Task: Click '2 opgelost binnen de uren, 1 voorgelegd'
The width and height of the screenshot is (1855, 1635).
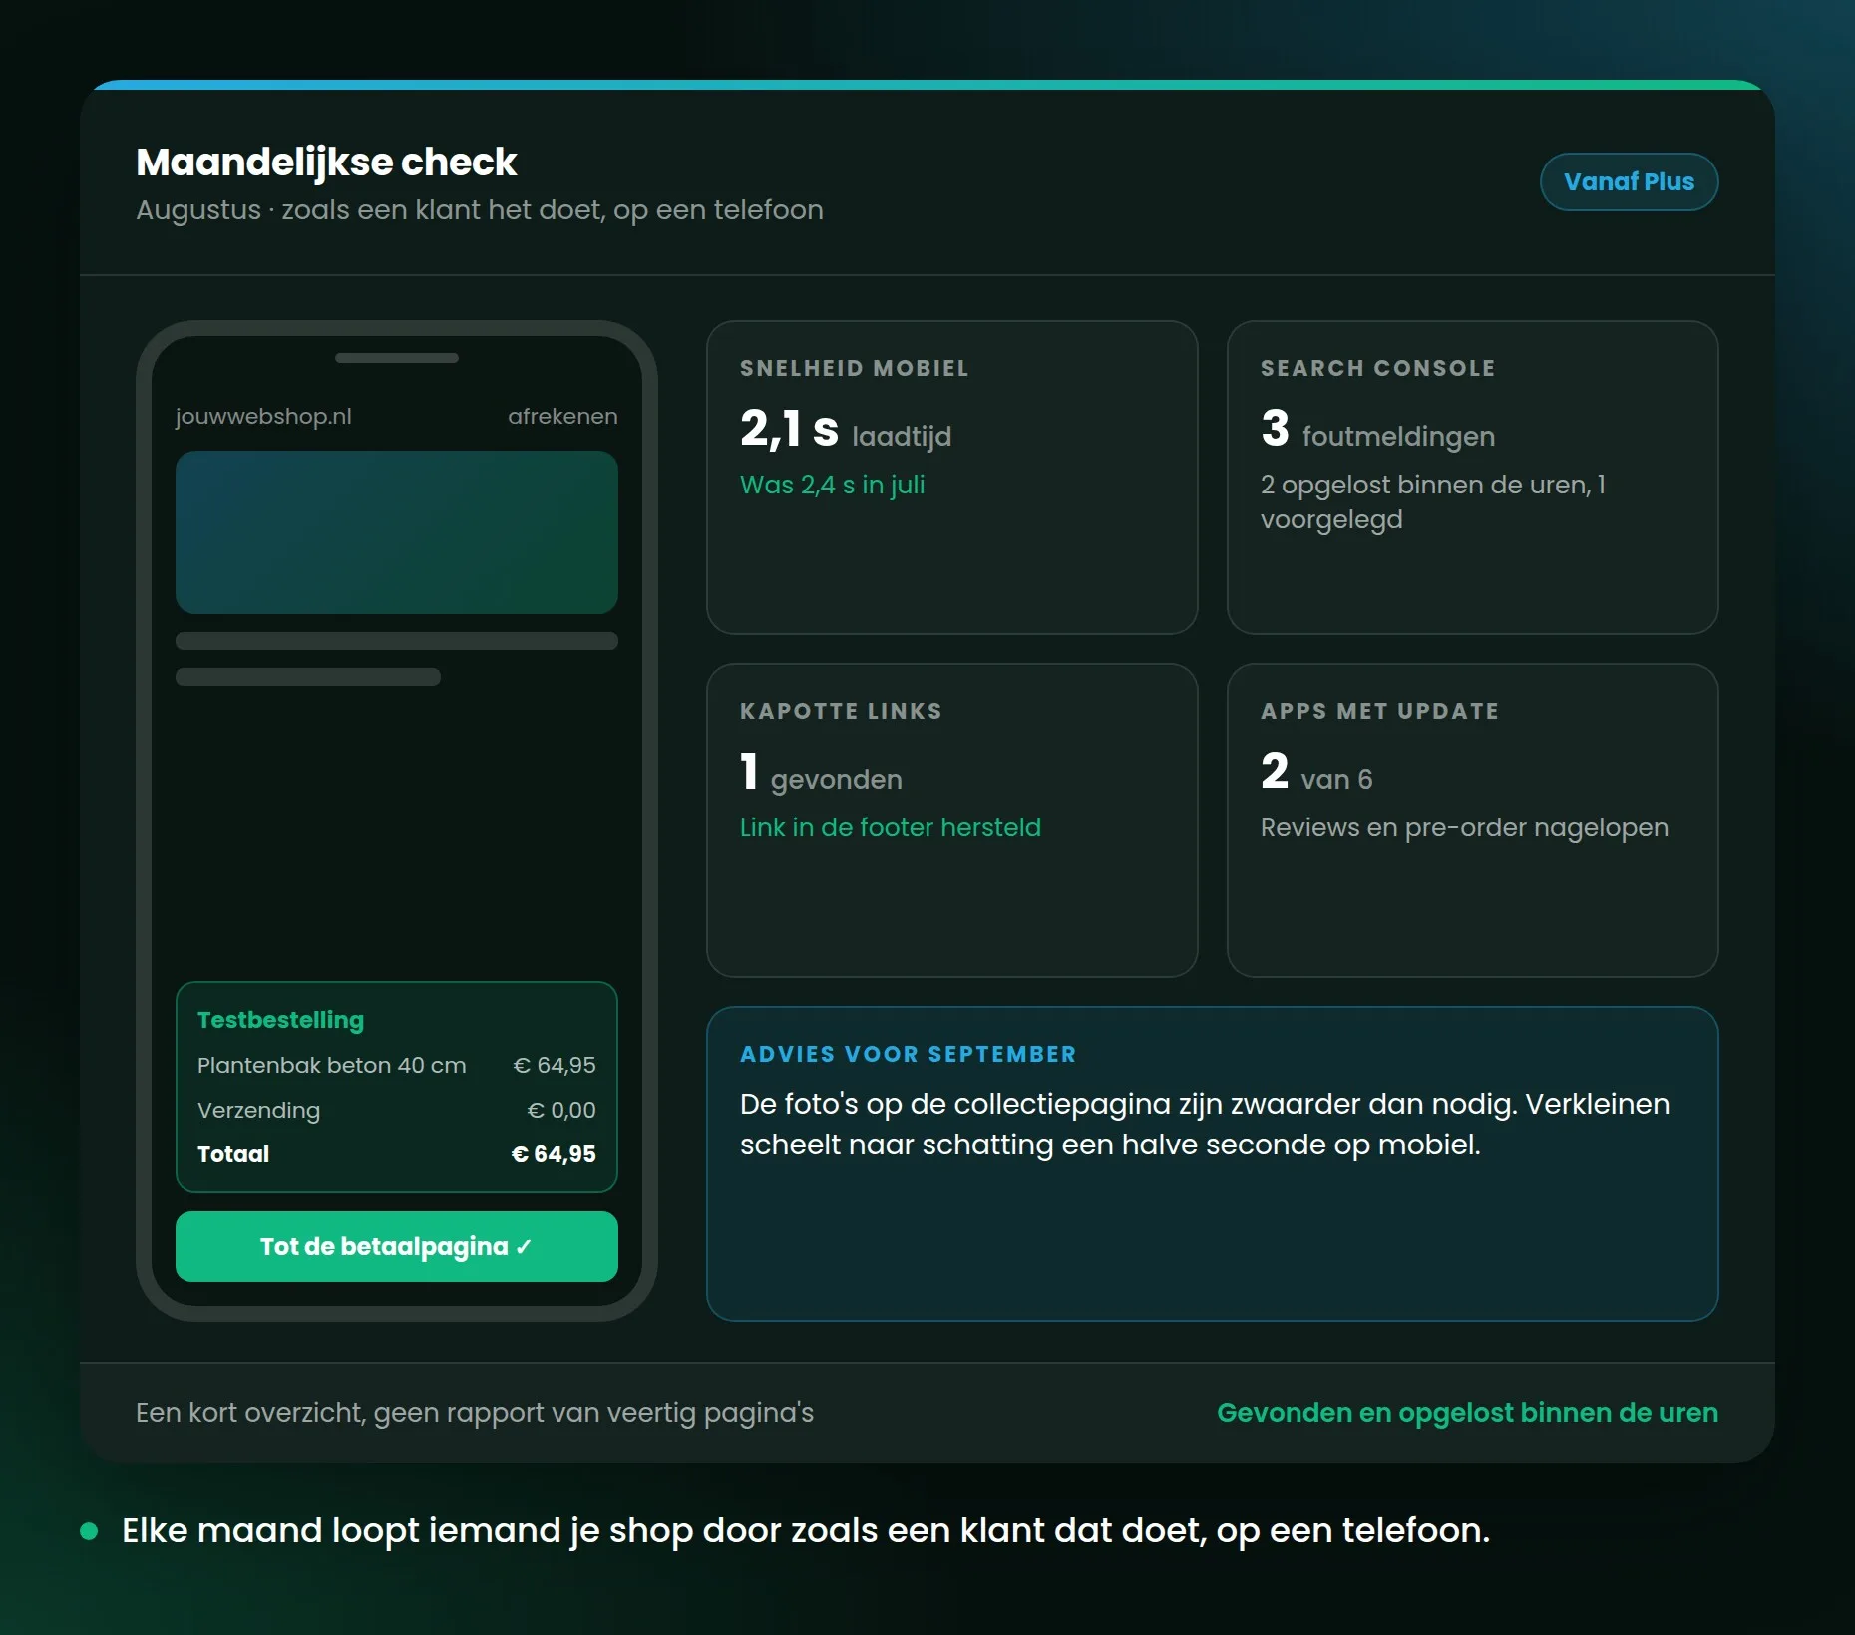Action: 1433,501
